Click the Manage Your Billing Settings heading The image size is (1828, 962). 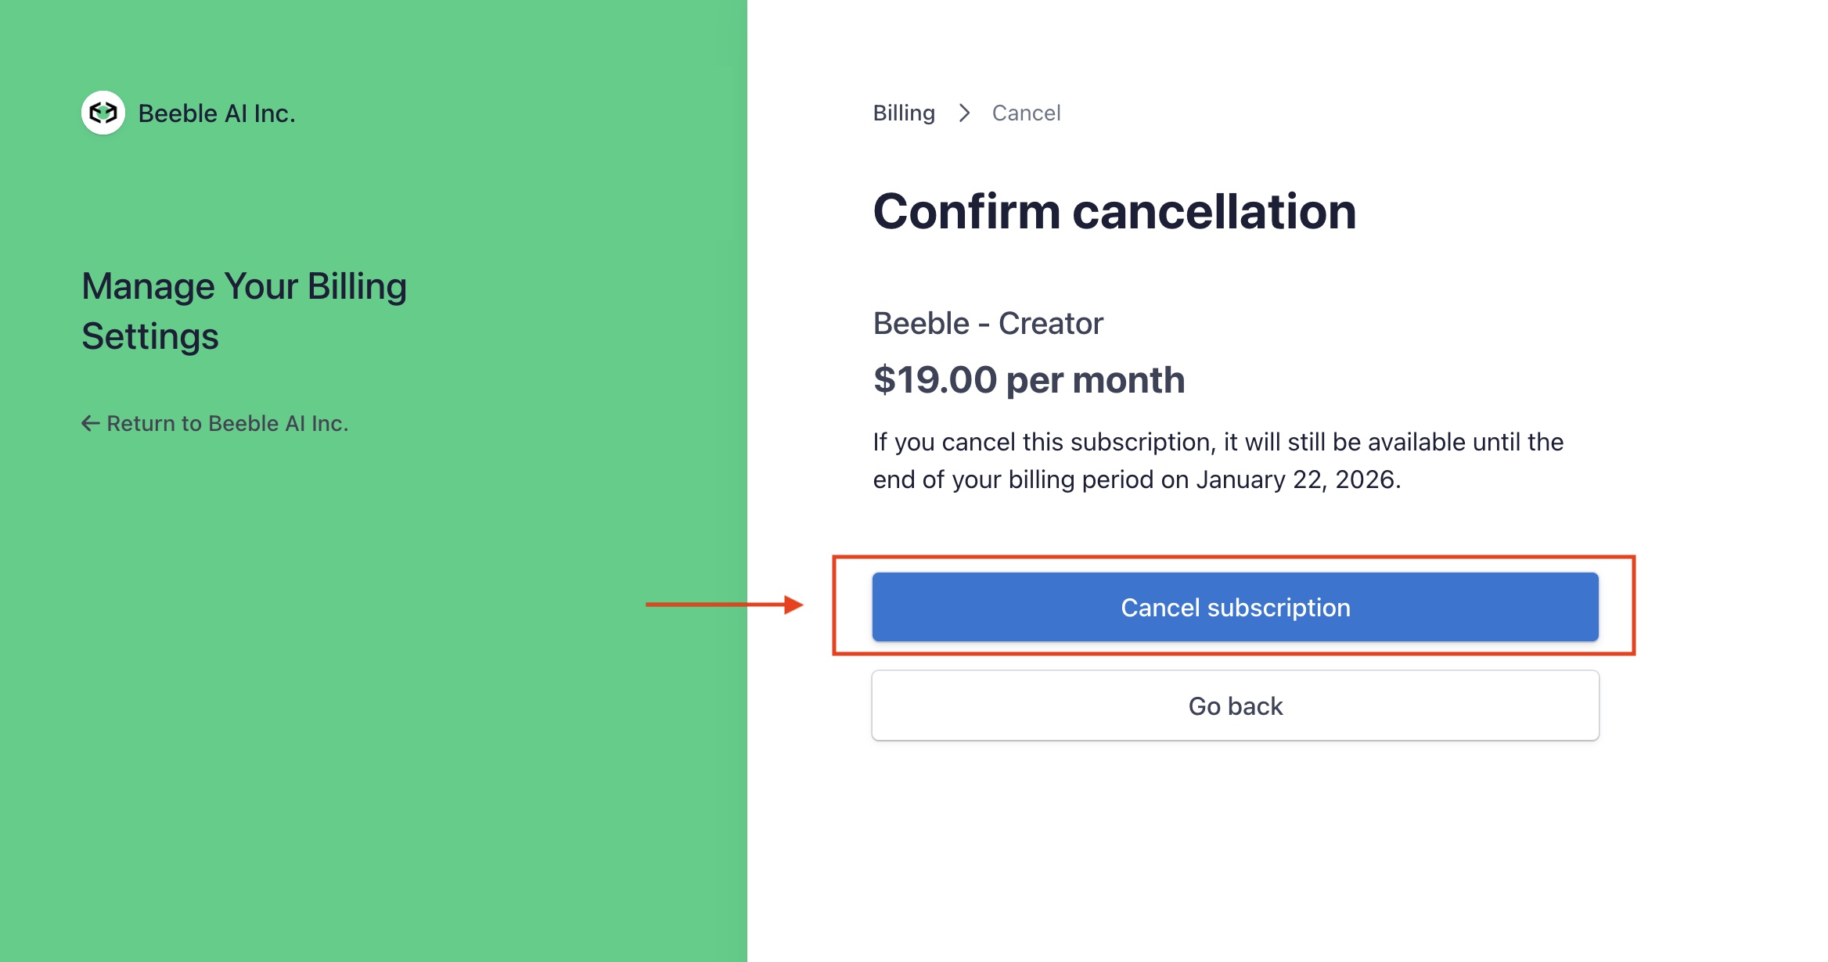(x=244, y=287)
